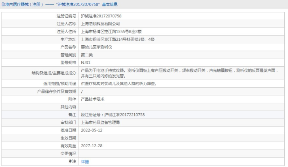Click the 管理类别 row label
This screenshot has width=288, height=167.
pyautogui.click(x=68, y=55)
